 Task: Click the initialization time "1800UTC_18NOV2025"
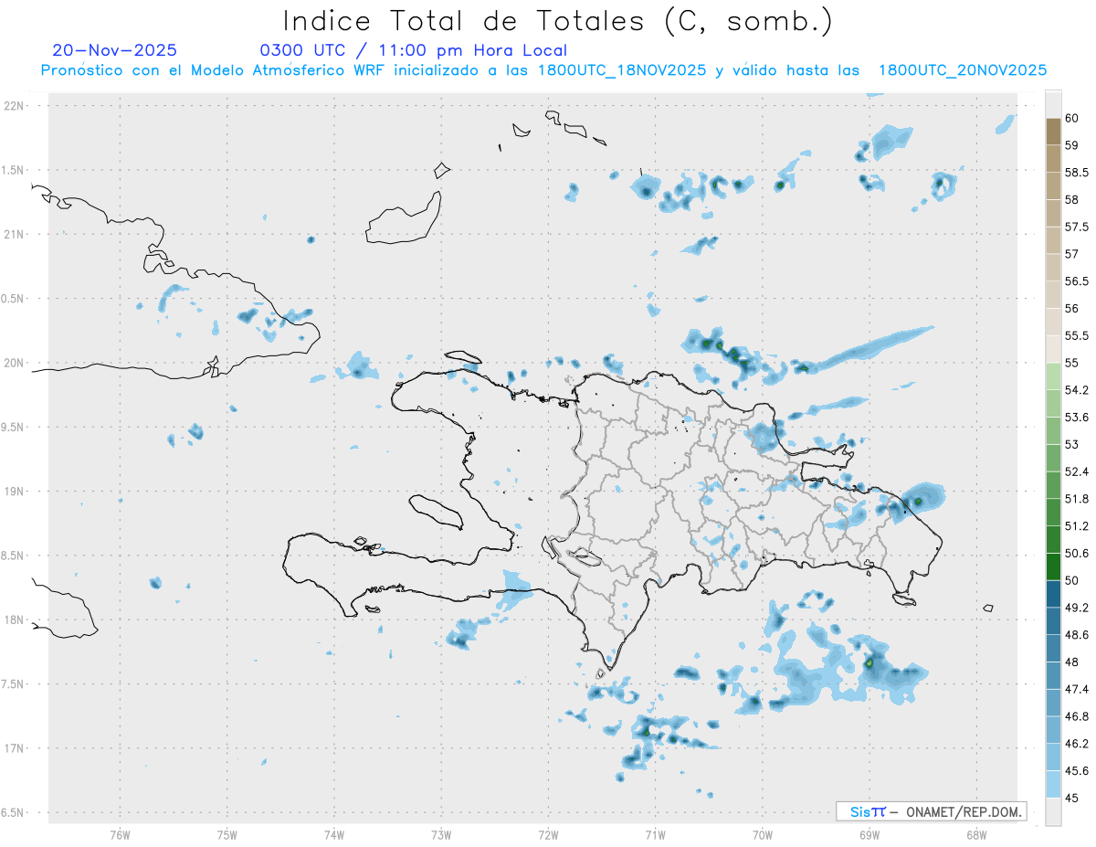[623, 70]
